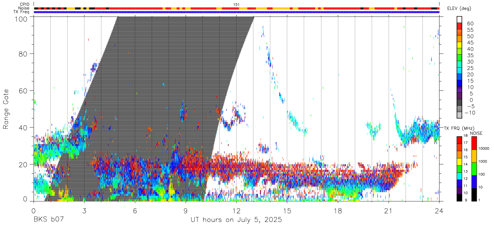Click the yellow noise segment between 1000 and 10000

pos(474,156)
